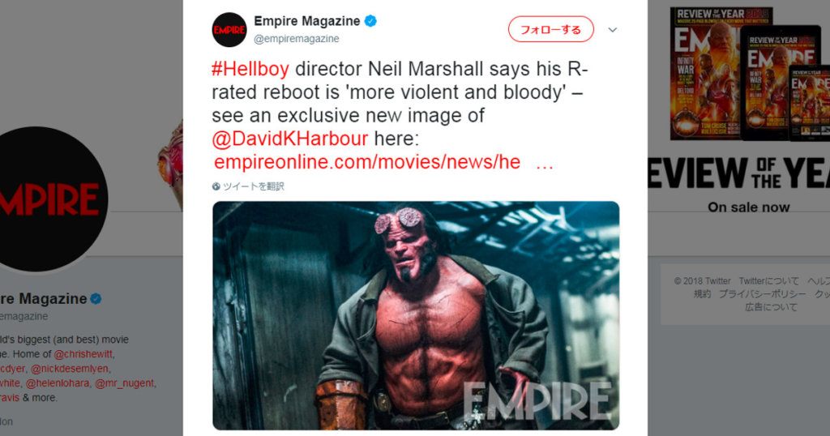Click the verified badge beside Empire Magazine tweet name
Screen dimensions: 830x436
[370, 21]
